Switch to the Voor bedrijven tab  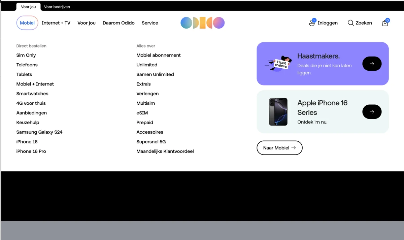click(x=57, y=7)
